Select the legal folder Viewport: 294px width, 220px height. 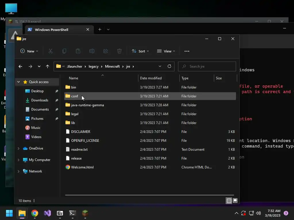150,114
